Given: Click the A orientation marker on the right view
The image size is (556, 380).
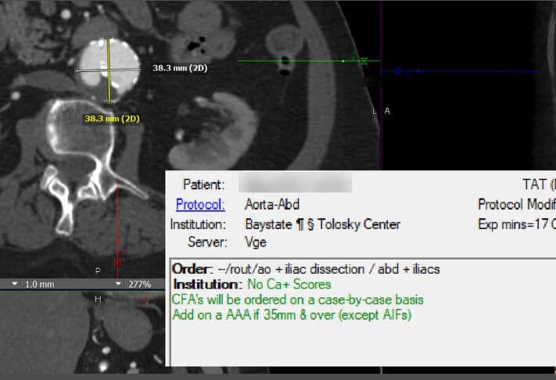Looking at the screenshot, I should point(387,111).
